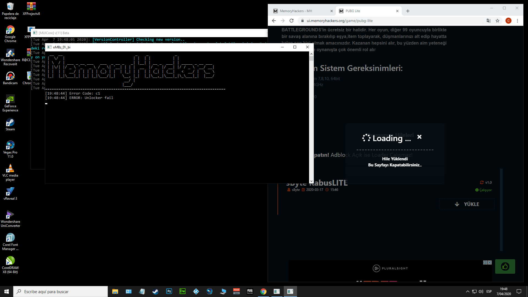
Task: Reload the PUBG Lite page
Action: click(291, 21)
